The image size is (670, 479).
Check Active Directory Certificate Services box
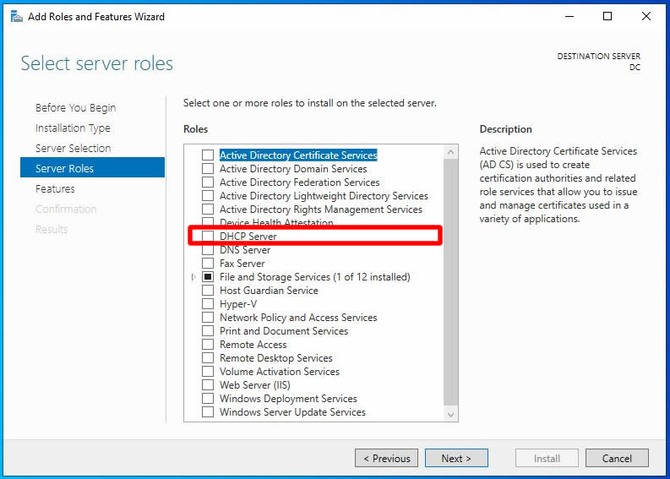coord(208,155)
